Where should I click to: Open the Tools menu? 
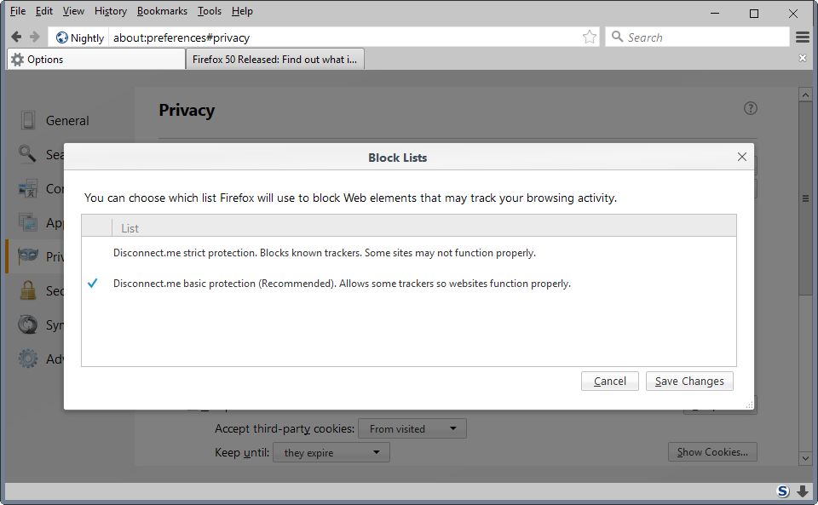(x=210, y=11)
